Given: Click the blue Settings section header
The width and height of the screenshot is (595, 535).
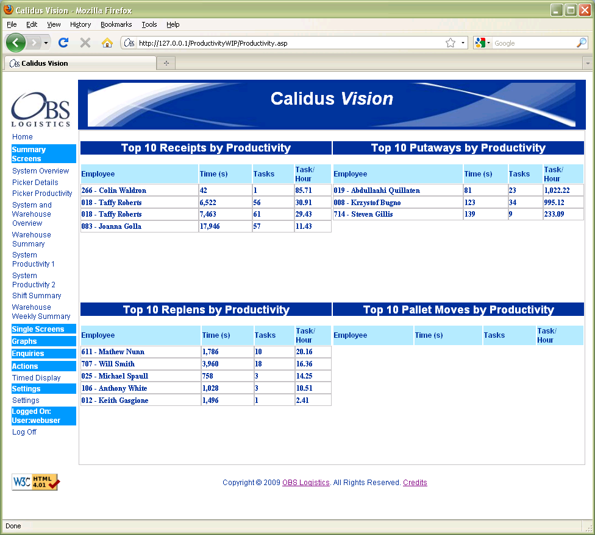Looking at the screenshot, I should coord(44,389).
